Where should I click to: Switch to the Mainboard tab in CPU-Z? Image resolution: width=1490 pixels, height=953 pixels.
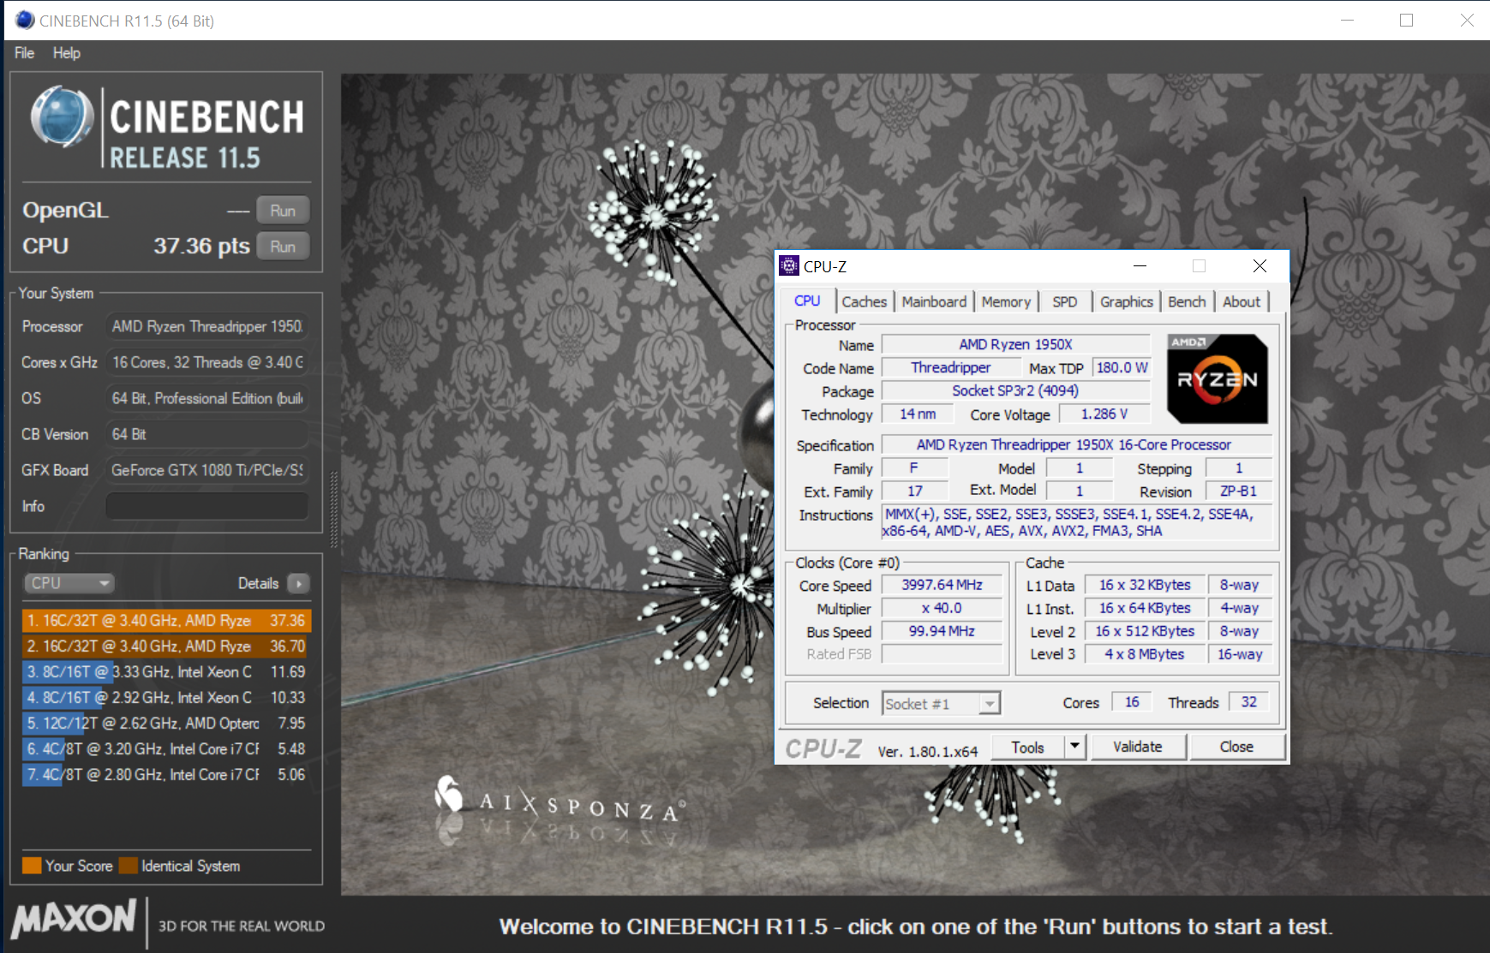934,301
